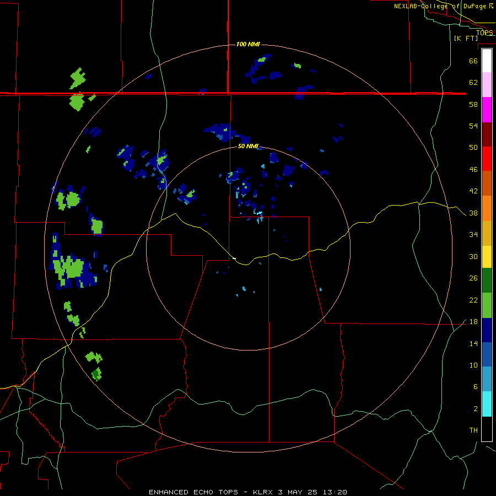Click the dark red legend swatch
Viewport: 496px width, 496px height.
pyautogui.click(x=487, y=134)
